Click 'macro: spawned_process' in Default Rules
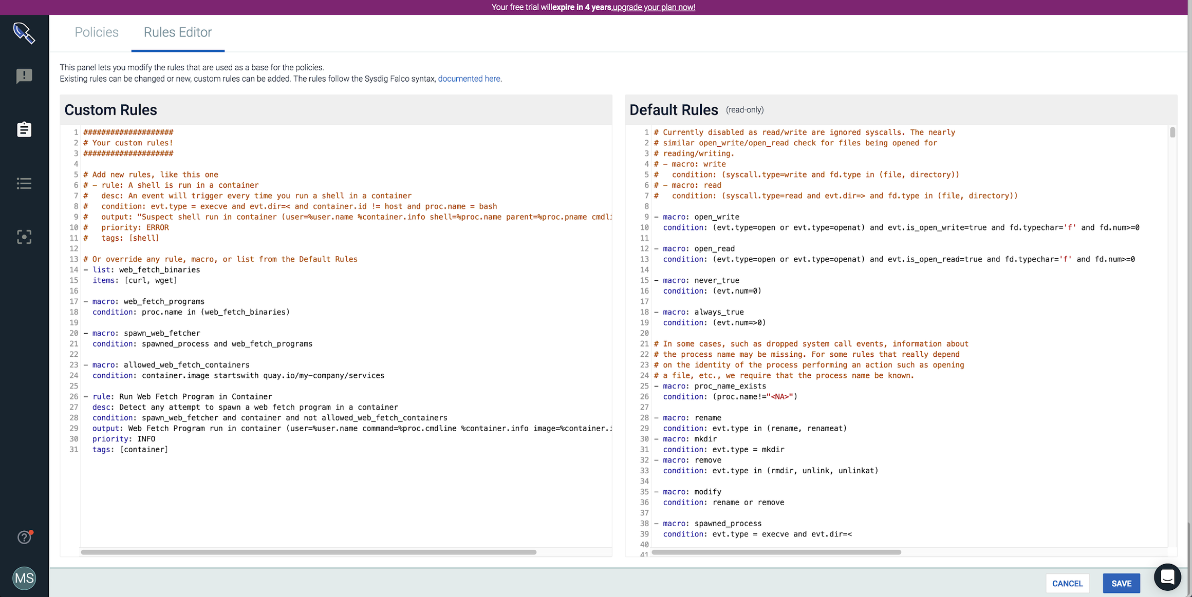Screen dimensions: 1192x597 point(707,524)
